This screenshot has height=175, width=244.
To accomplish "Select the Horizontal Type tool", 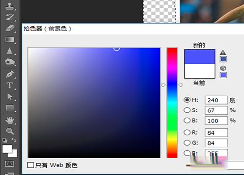I will click(10, 85).
